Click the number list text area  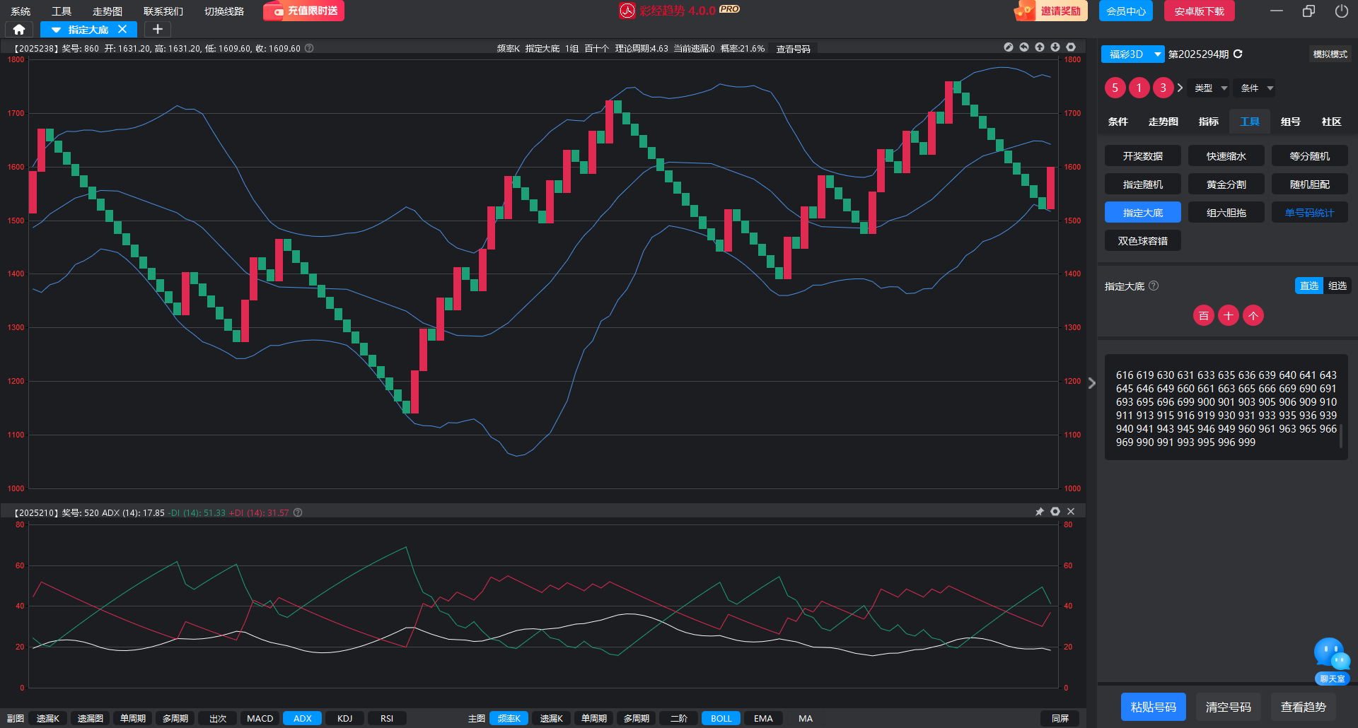[1226, 409]
